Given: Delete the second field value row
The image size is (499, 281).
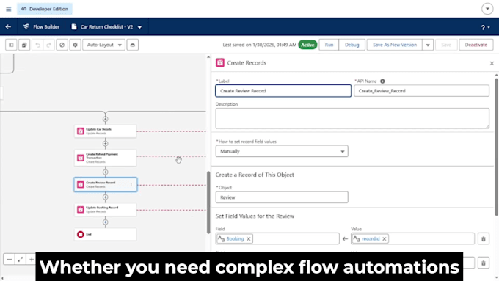Looking at the screenshot, I should pos(484,263).
